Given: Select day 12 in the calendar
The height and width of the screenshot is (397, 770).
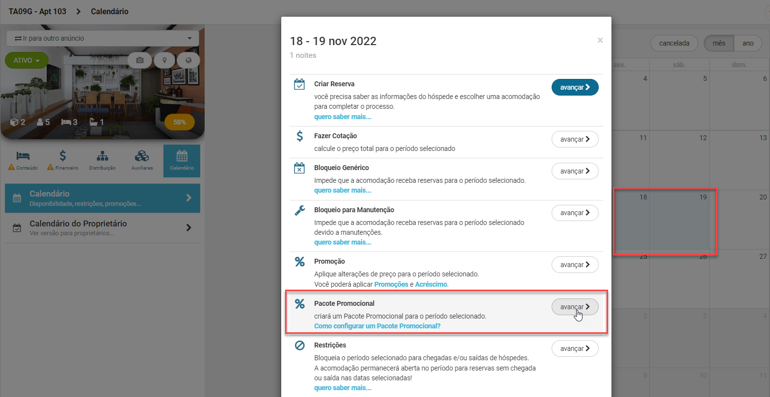Looking at the screenshot, I should click(680, 160).
